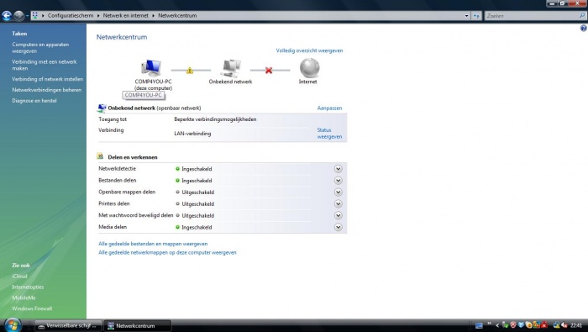Click the refresh button beside address bar
The image size is (588, 332).
click(476, 16)
